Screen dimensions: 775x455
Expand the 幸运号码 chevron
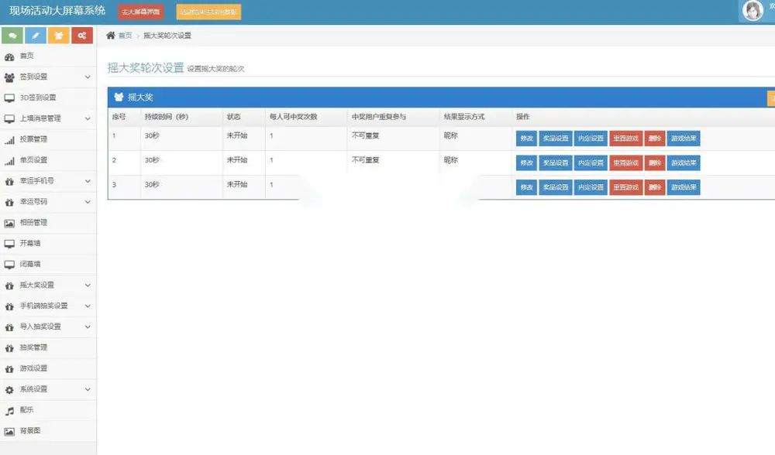[x=88, y=202]
